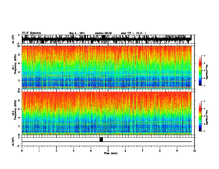Click the time axis tick label "3"
Viewport: 219px width, 169px height.
pyautogui.click(x=74, y=151)
